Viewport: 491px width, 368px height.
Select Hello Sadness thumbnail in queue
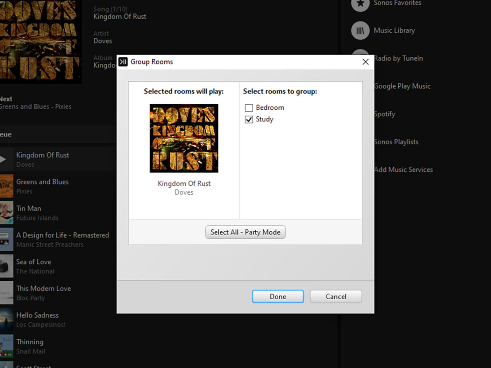7,319
